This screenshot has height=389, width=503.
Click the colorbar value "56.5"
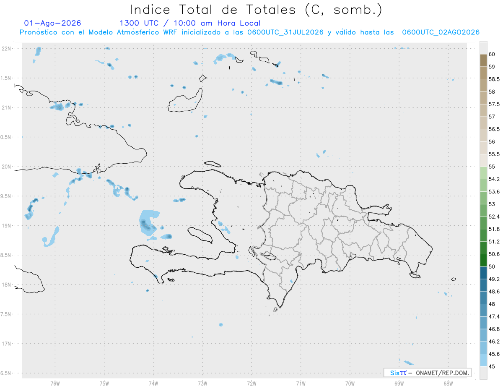pyautogui.click(x=494, y=129)
